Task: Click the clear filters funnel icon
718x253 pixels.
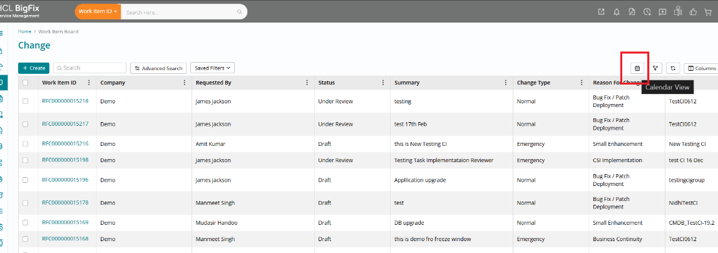Action: point(655,68)
